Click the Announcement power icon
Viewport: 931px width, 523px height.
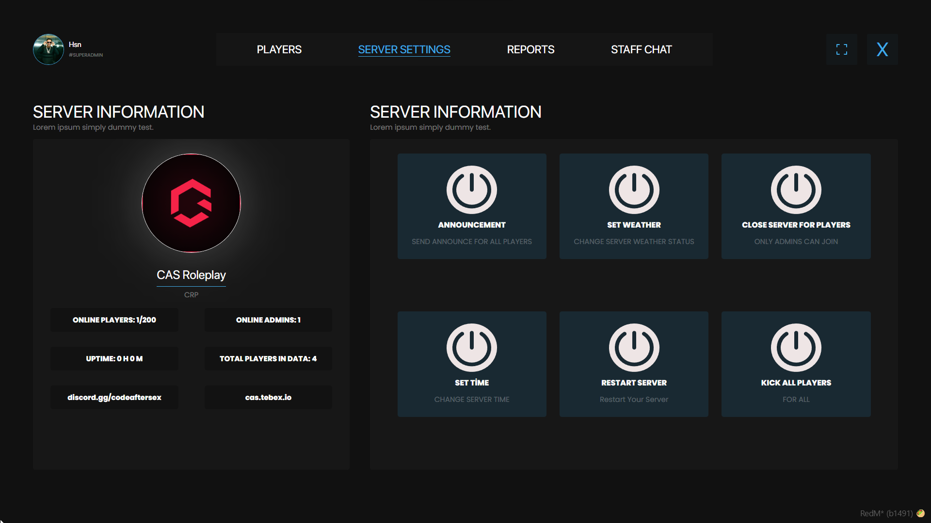click(471, 190)
